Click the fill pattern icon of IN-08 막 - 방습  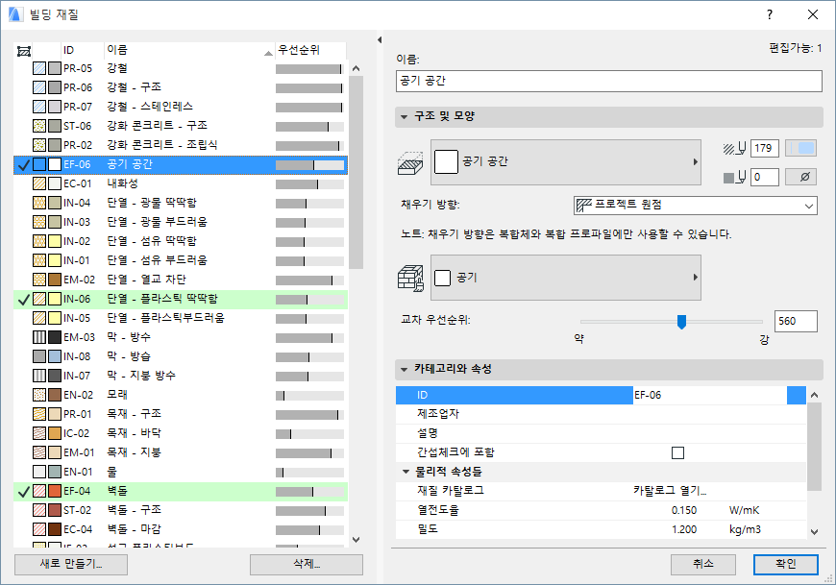click(x=39, y=356)
